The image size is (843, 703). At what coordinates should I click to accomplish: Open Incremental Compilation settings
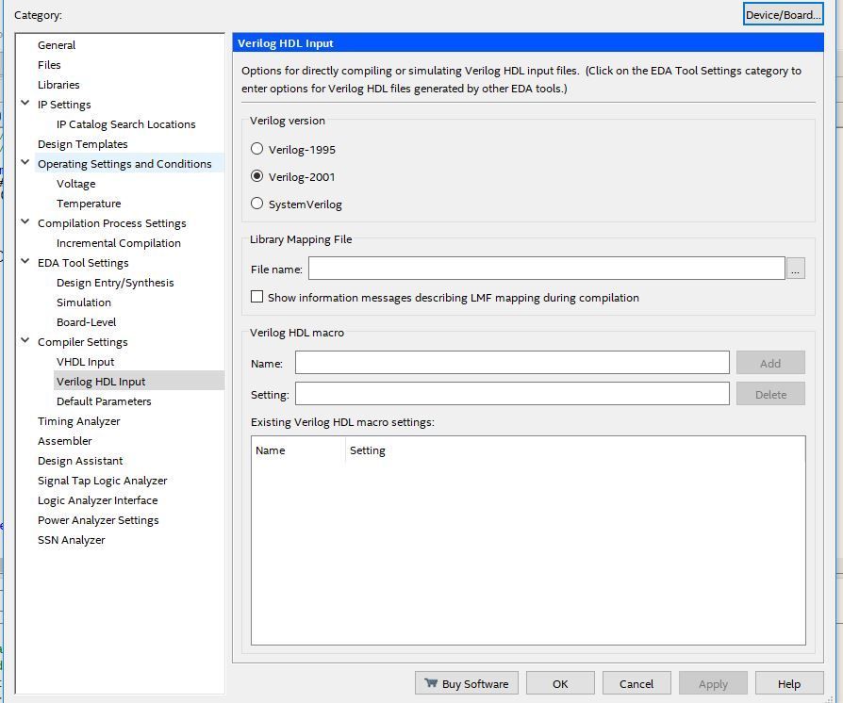[118, 243]
